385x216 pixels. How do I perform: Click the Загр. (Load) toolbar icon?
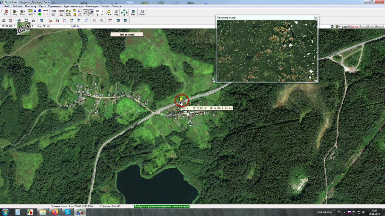point(15,13)
